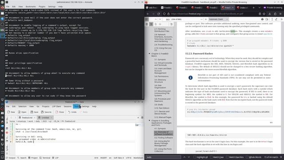Viewport: 284px width, 160px height.
Task: Select the PDF draw tool icon
Action: [x=276, y=19]
